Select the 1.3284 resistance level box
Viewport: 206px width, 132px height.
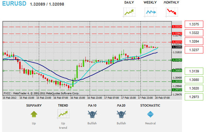click(194, 41)
